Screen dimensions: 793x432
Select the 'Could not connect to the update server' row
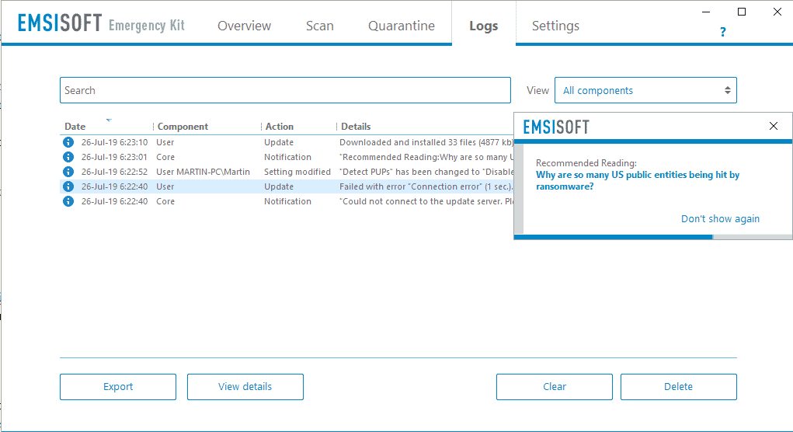click(287, 200)
